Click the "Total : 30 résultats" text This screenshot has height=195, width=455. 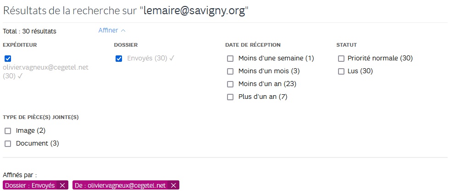(x=29, y=32)
